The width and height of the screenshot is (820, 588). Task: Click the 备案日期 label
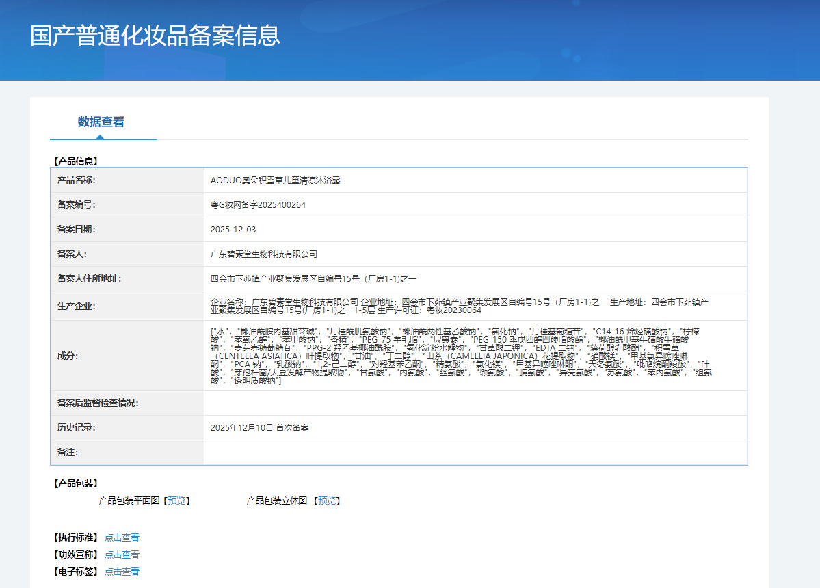click(77, 230)
